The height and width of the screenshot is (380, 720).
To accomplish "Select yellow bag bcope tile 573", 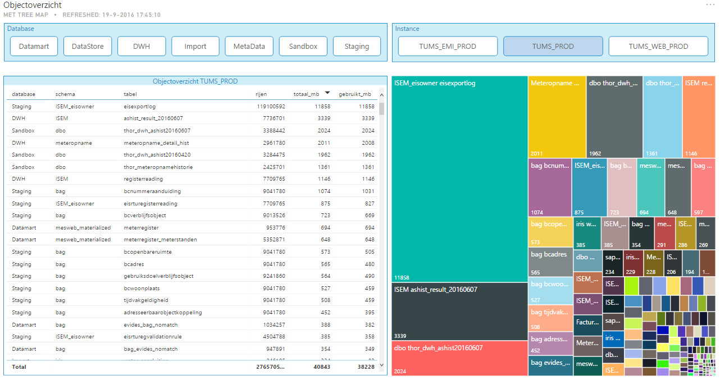I will pos(551,232).
